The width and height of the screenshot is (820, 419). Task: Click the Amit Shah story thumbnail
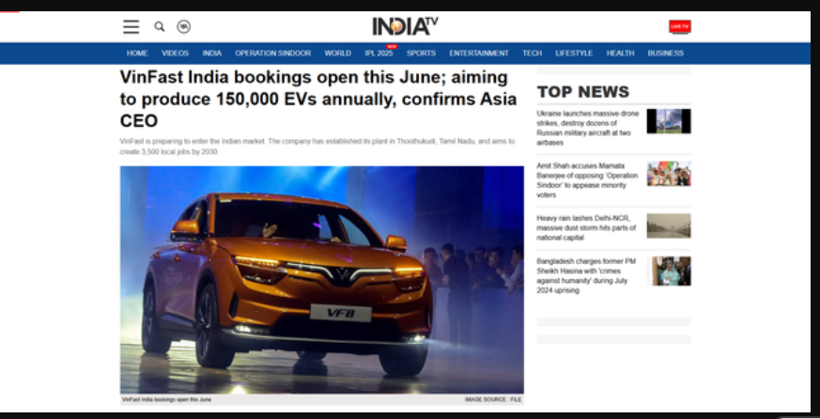669,174
